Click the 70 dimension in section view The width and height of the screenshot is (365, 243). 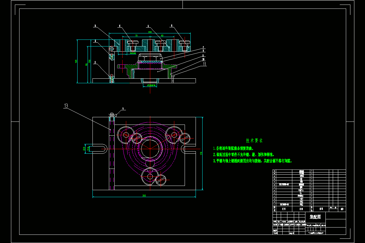pyautogui.click(x=136, y=36)
